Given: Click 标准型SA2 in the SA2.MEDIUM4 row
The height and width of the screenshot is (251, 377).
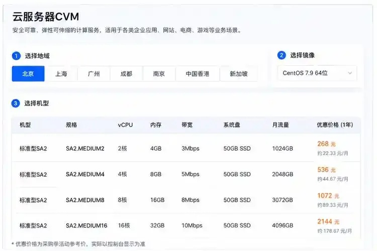Looking at the screenshot, I should (33, 174).
